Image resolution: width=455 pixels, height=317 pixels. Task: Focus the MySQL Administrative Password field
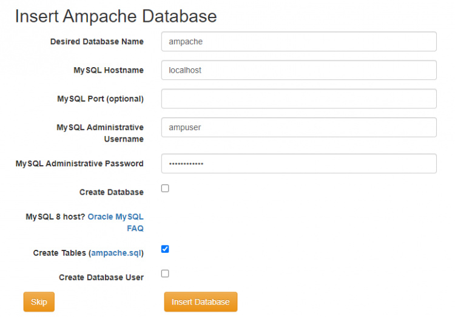298,163
